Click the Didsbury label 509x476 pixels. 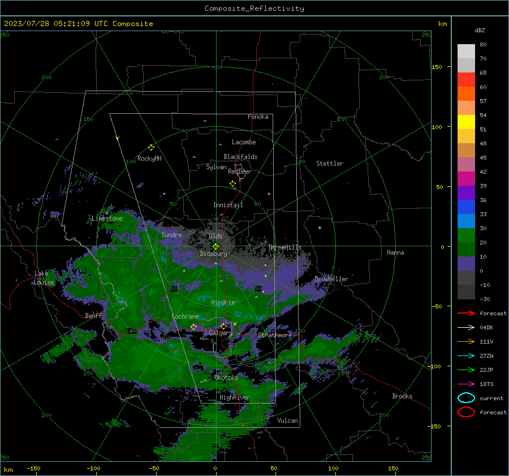pyautogui.click(x=214, y=254)
